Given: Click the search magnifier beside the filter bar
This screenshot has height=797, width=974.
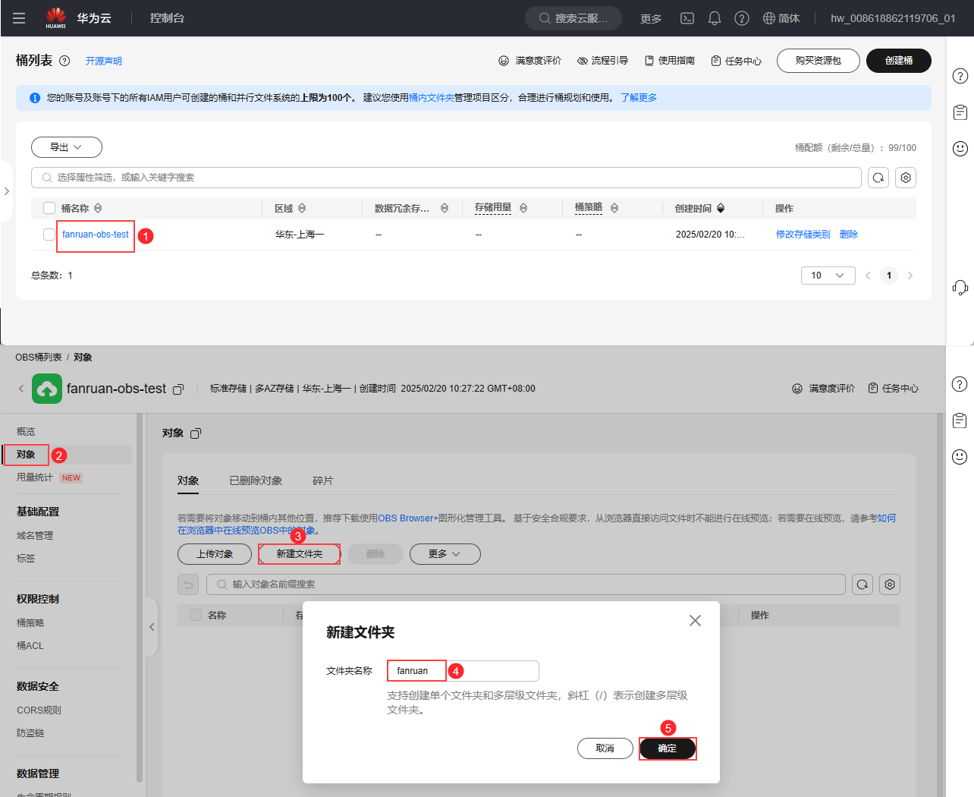Looking at the screenshot, I should coord(878,177).
